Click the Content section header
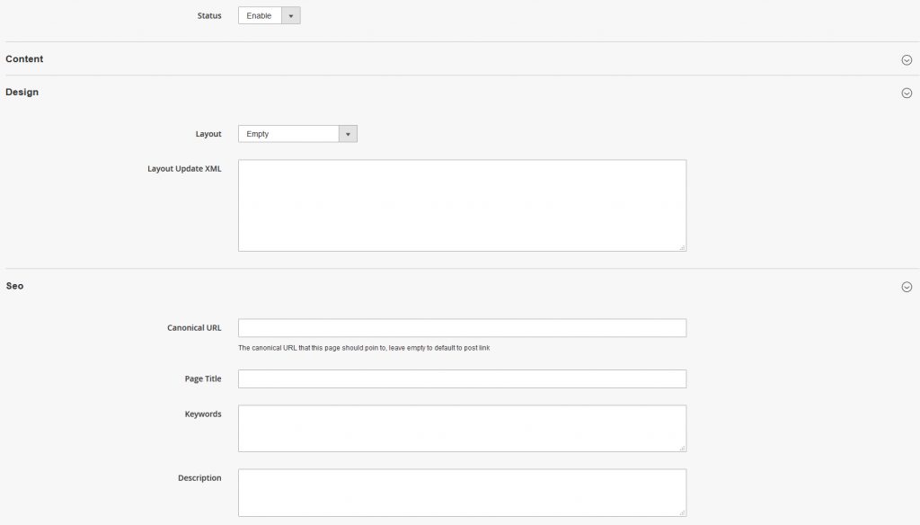Viewport: 920px width, 525px height. point(24,58)
